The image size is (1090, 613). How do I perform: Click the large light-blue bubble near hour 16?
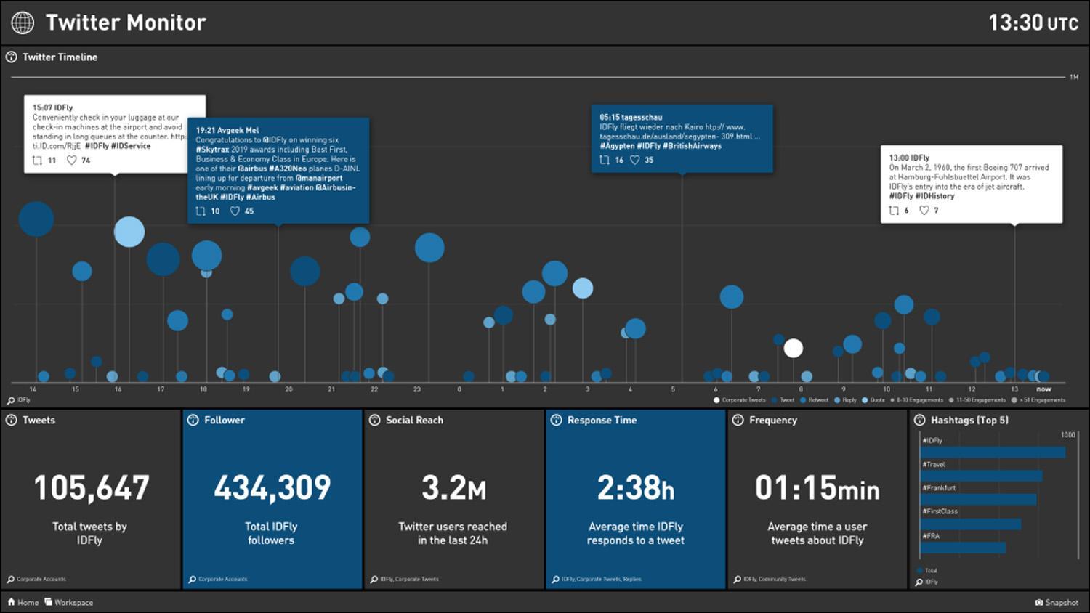coord(129,232)
